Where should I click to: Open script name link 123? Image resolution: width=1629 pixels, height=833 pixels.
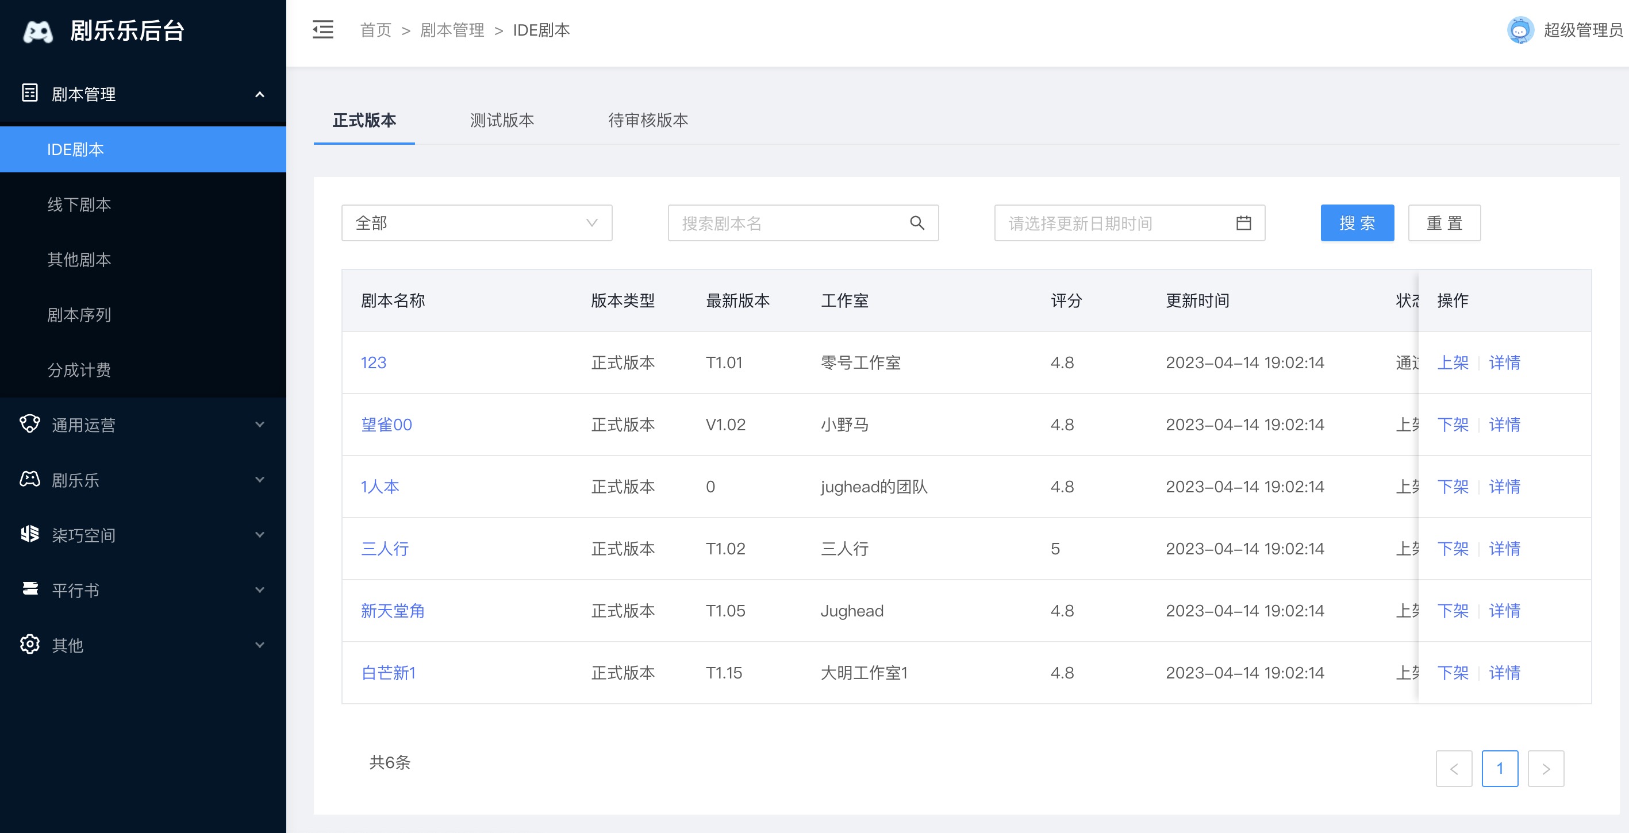[373, 362]
